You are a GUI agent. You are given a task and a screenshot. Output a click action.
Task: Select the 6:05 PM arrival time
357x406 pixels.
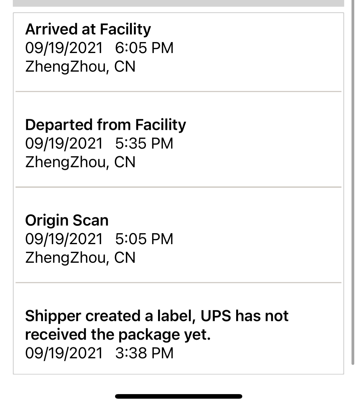[144, 48]
